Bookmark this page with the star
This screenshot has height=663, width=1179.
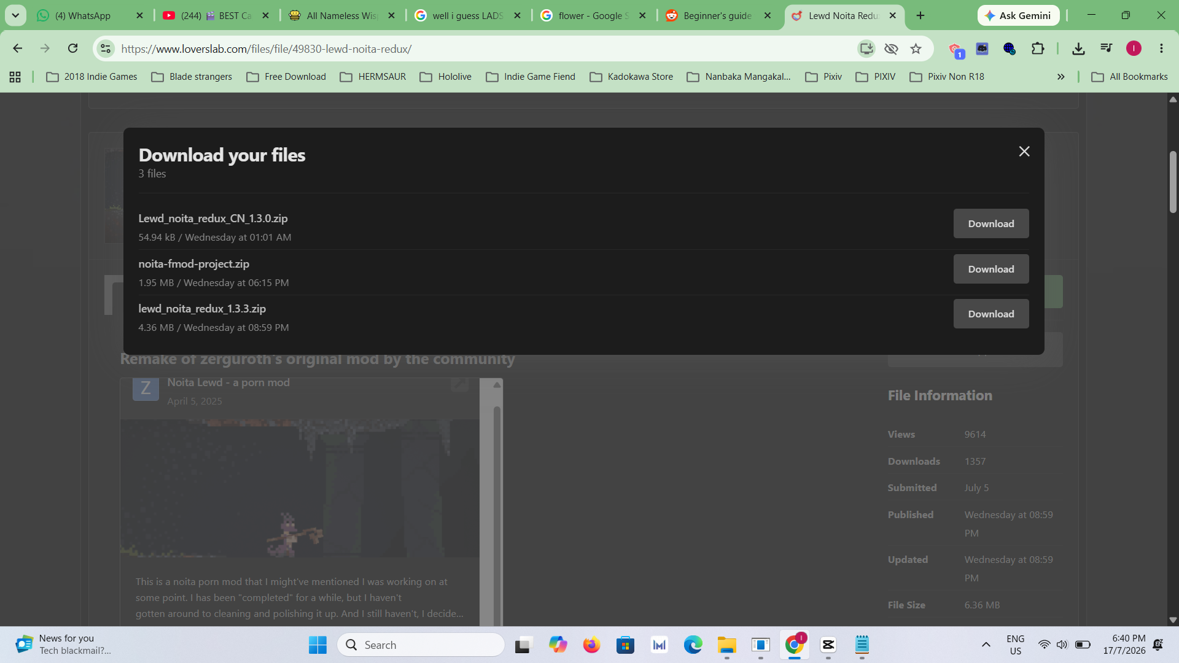pos(916,48)
